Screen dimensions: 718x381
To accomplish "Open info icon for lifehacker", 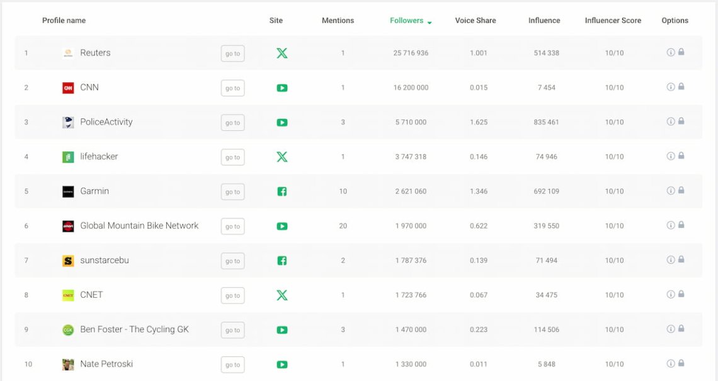I will point(670,156).
